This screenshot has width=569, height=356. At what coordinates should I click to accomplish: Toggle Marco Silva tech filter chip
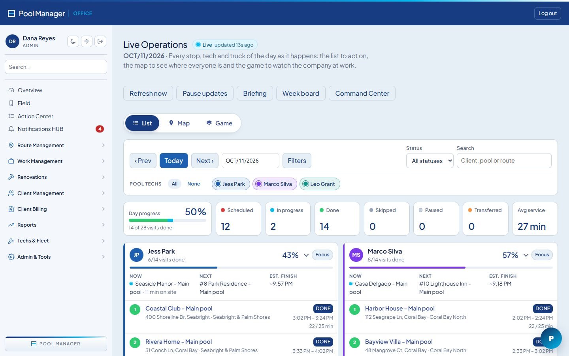275,184
